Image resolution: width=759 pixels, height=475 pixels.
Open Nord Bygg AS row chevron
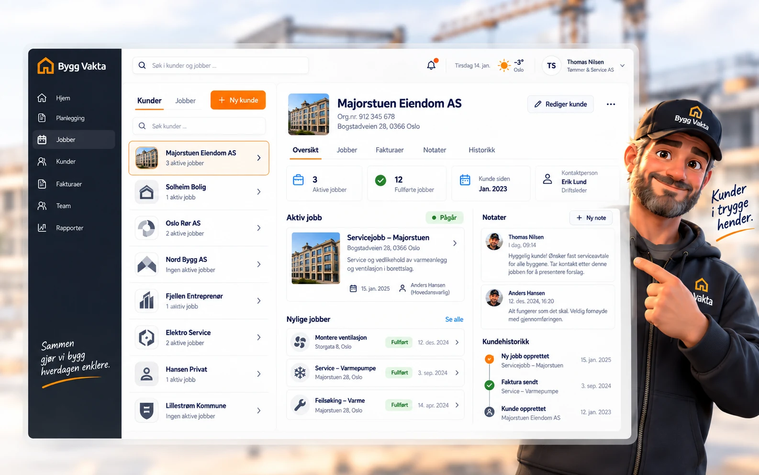pyautogui.click(x=259, y=265)
